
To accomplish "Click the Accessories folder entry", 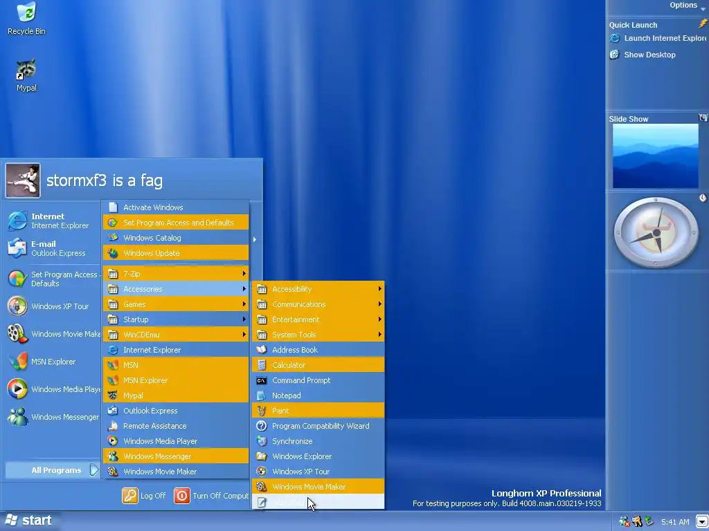I will pos(176,288).
